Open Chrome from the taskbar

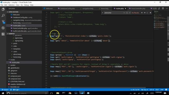(x=70, y=93)
